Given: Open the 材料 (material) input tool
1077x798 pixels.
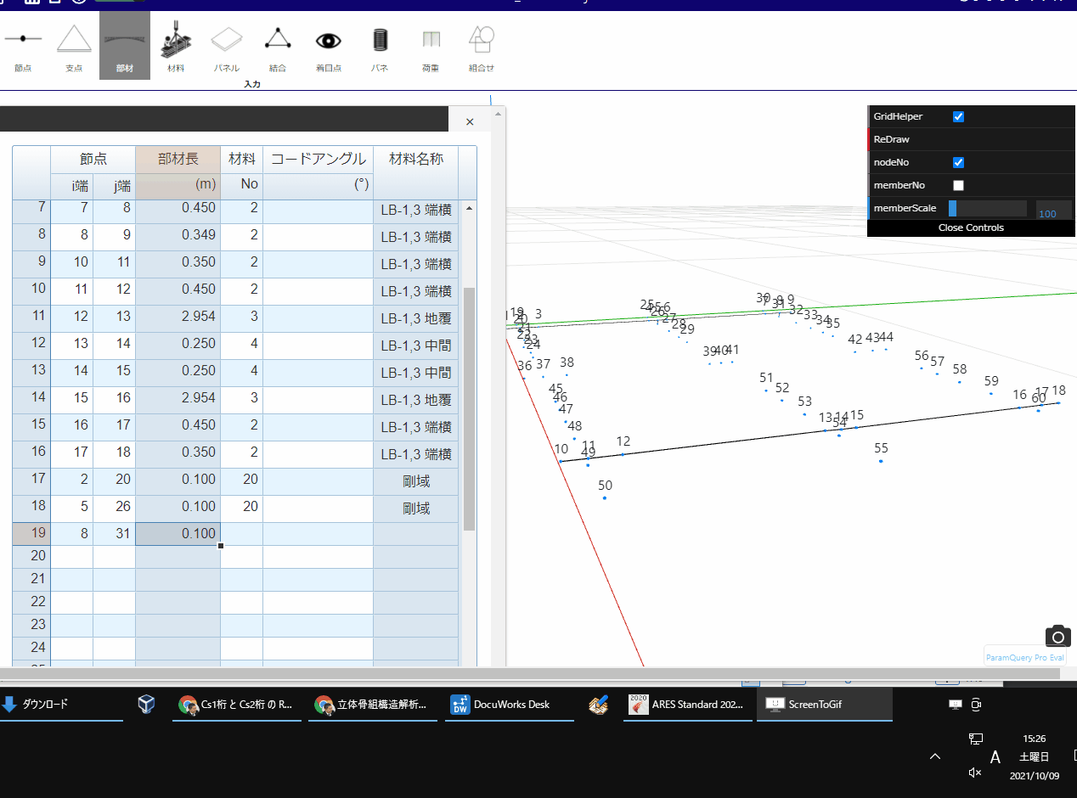Looking at the screenshot, I should click(176, 47).
